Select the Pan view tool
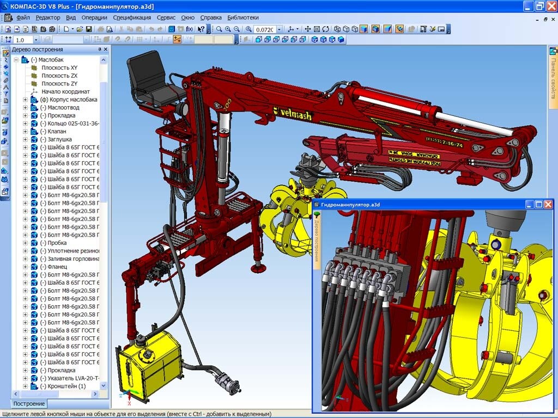Viewport: 558px width, 418px height. tap(308, 28)
